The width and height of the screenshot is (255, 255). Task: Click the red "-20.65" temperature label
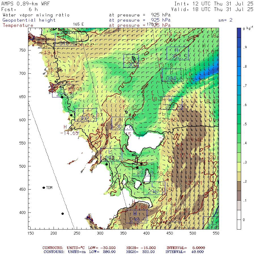click(168, 120)
